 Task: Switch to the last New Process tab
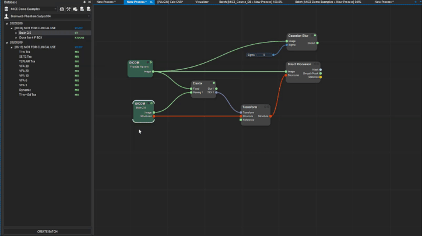(384, 2)
